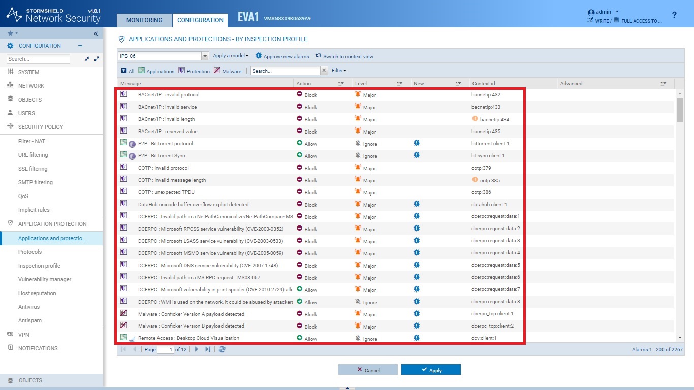The height and width of the screenshot is (390, 694).
Task: Toggle the Malware filter button
Action: coord(228,71)
